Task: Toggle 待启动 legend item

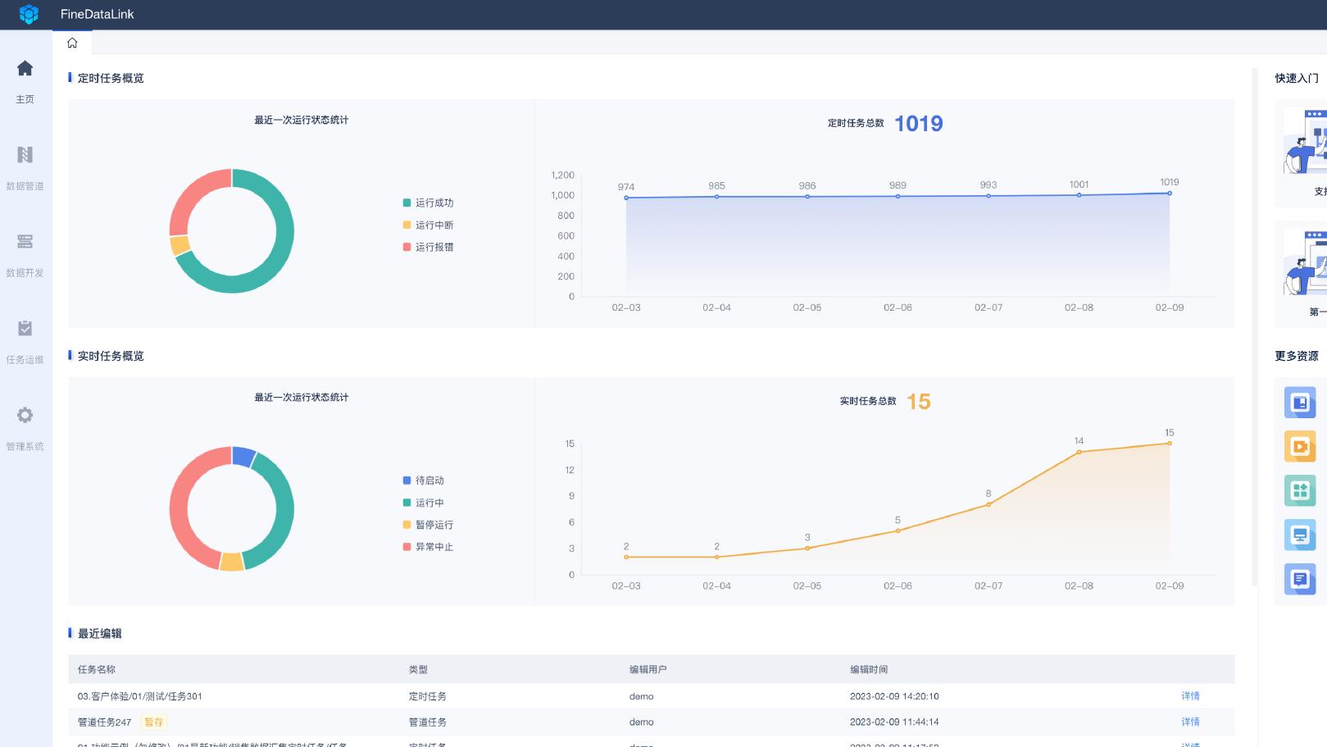Action: (425, 481)
